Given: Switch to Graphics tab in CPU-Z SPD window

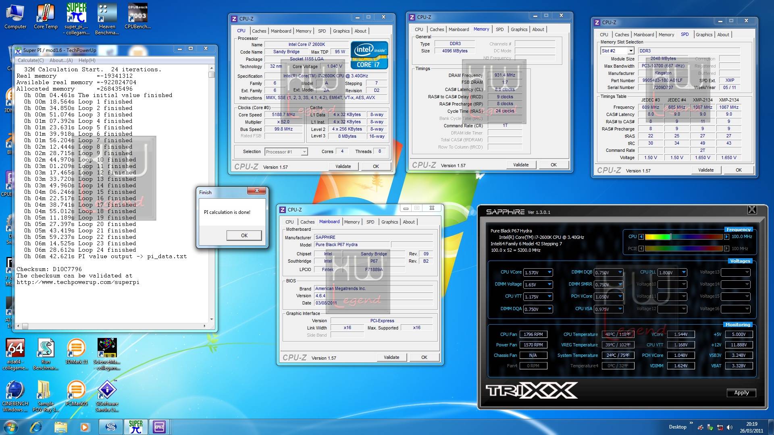Looking at the screenshot, I should pyautogui.click(x=704, y=35).
